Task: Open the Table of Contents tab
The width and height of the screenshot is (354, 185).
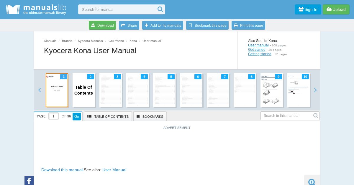Action: pyautogui.click(x=108, y=117)
